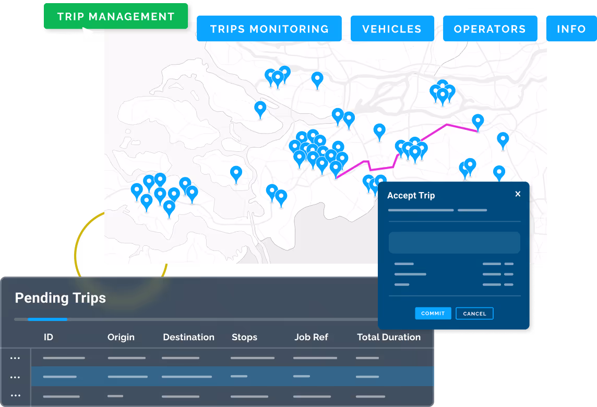Click the Destination column header

[x=188, y=337]
